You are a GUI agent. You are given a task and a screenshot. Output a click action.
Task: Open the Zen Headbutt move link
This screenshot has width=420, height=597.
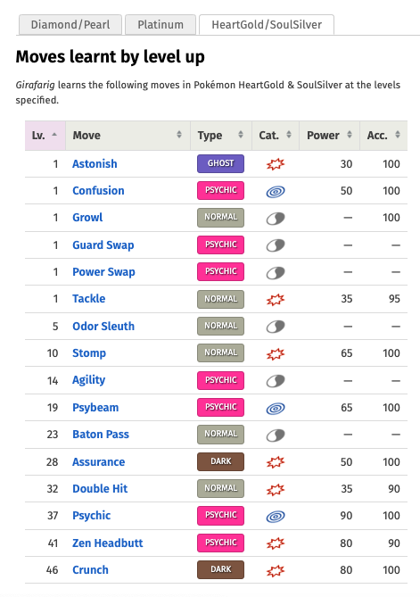pyautogui.click(x=108, y=543)
